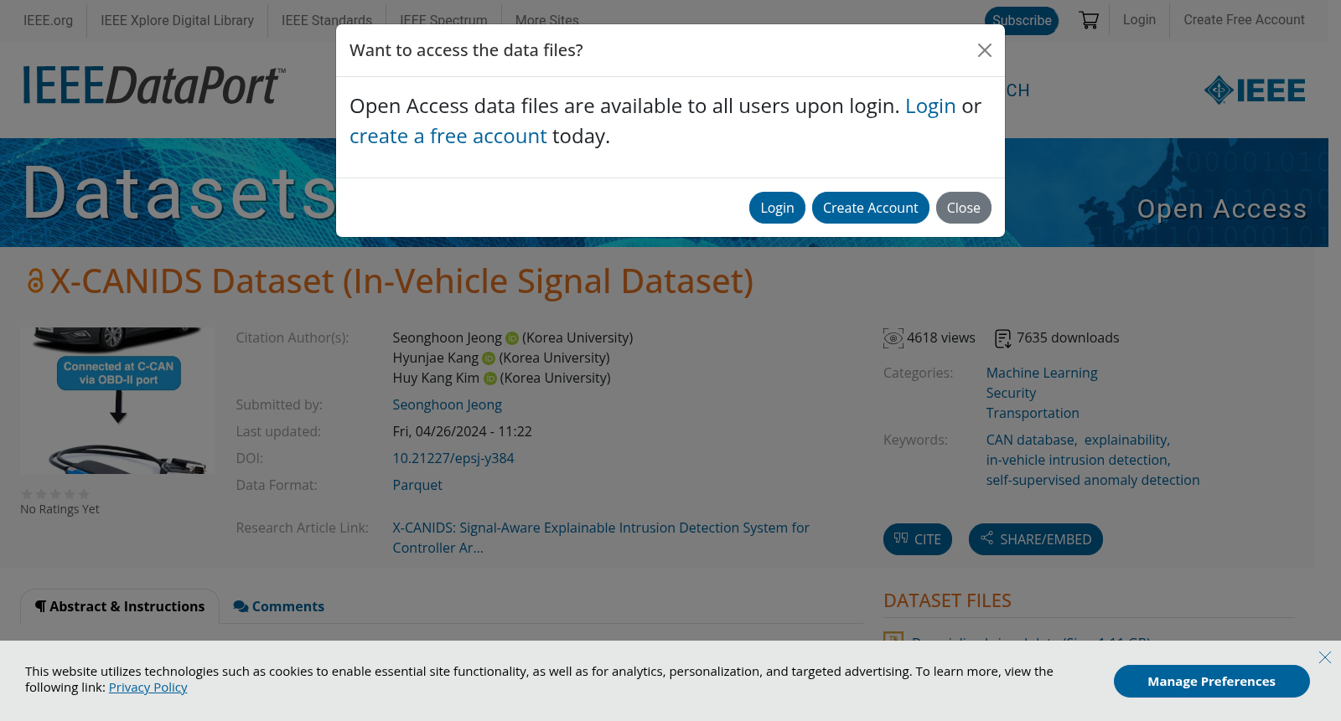The height and width of the screenshot is (721, 1341).
Task: Open submitter Seonghoon Jeong profile link
Action: click(447, 405)
